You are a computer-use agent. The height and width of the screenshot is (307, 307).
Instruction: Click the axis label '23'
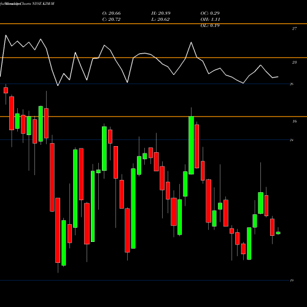(294, 63)
